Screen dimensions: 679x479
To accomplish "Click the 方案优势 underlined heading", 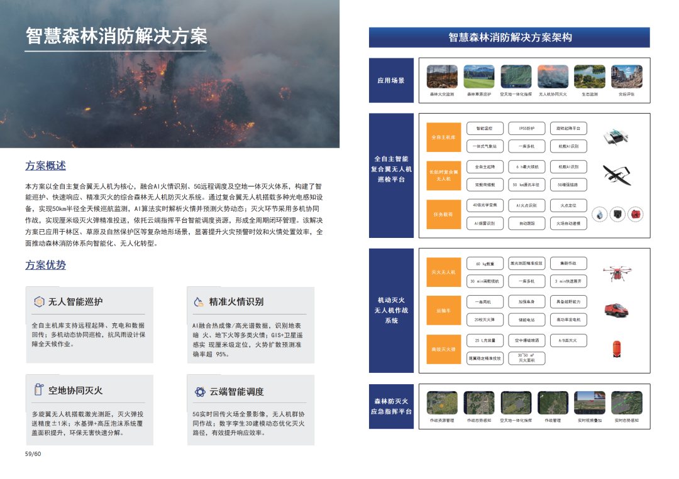I will pyautogui.click(x=45, y=265).
